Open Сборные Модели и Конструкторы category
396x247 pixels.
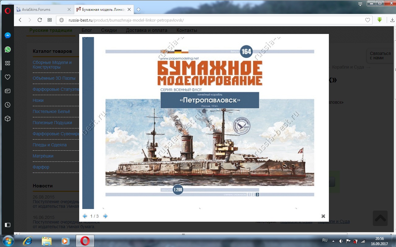[x=52, y=65]
